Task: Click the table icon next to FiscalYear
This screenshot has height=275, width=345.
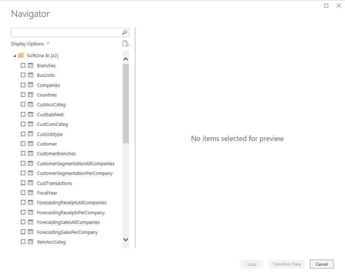Action: (x=31, y=193)
